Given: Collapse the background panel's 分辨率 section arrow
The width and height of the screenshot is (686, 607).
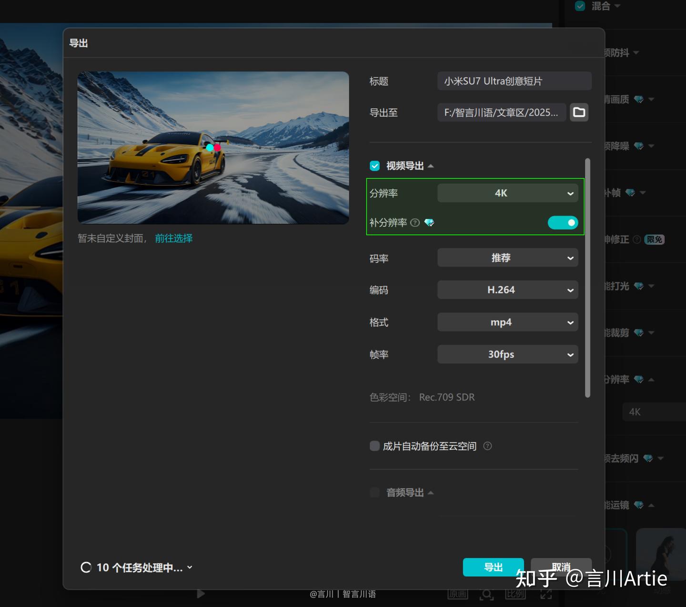Looking at the screenshot, I should click(651, 379).
